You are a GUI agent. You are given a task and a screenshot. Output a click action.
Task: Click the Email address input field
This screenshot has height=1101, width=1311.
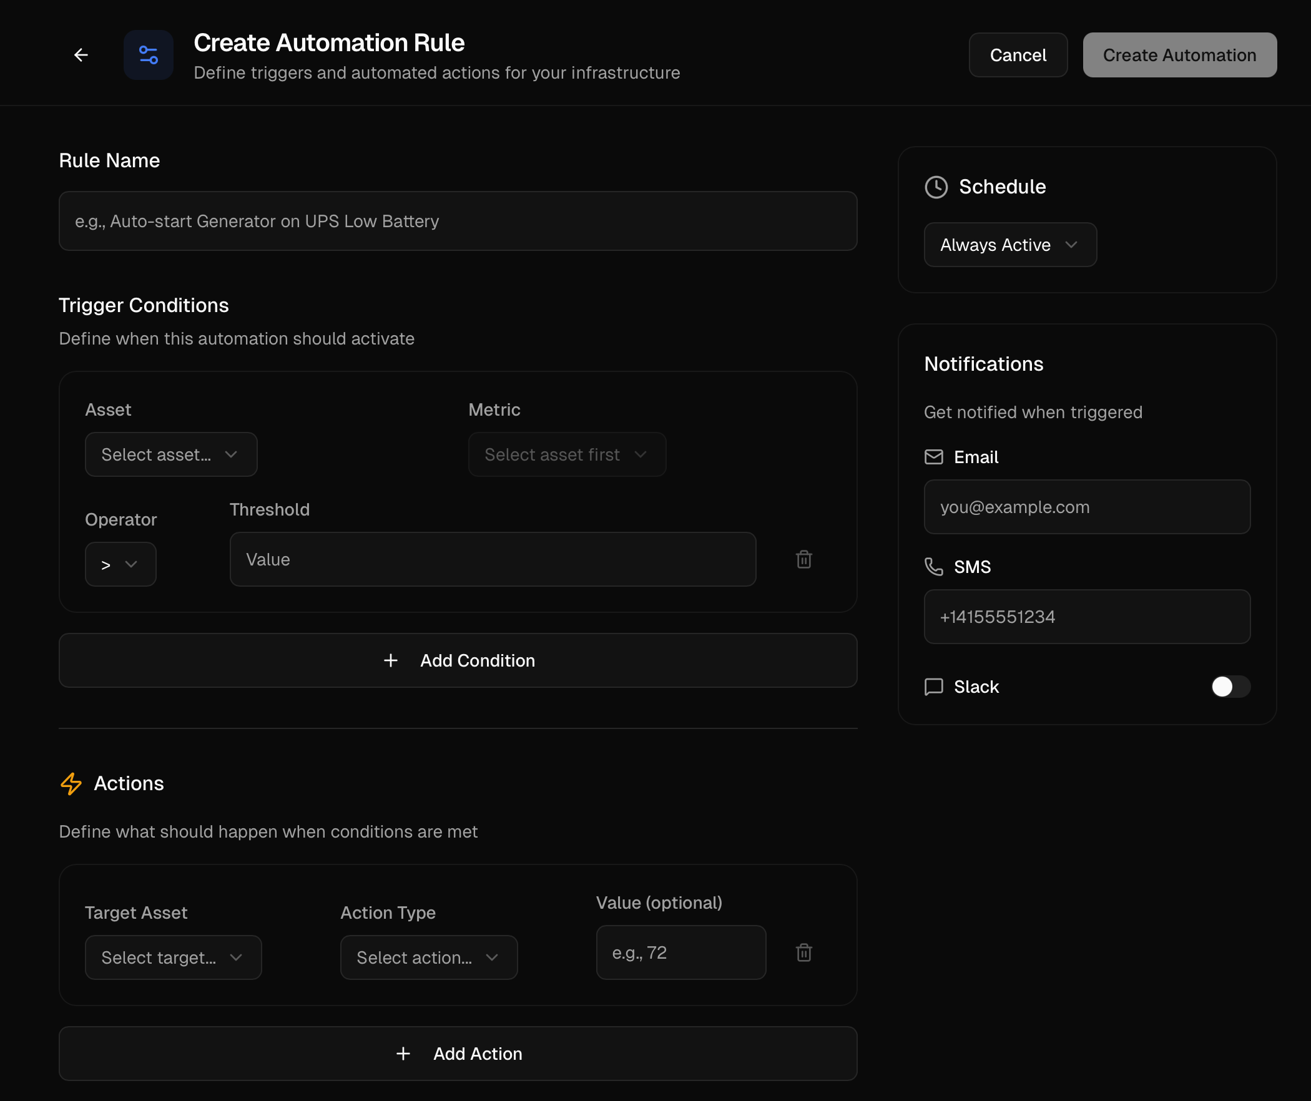[x=1087, y=507]
